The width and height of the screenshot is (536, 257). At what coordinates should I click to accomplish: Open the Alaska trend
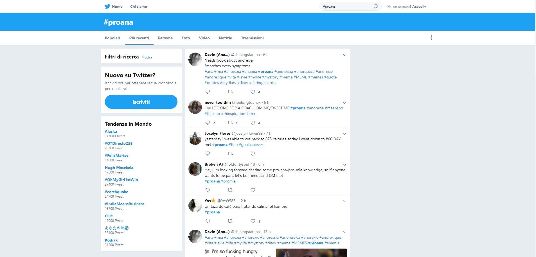(x=111, y=131)
